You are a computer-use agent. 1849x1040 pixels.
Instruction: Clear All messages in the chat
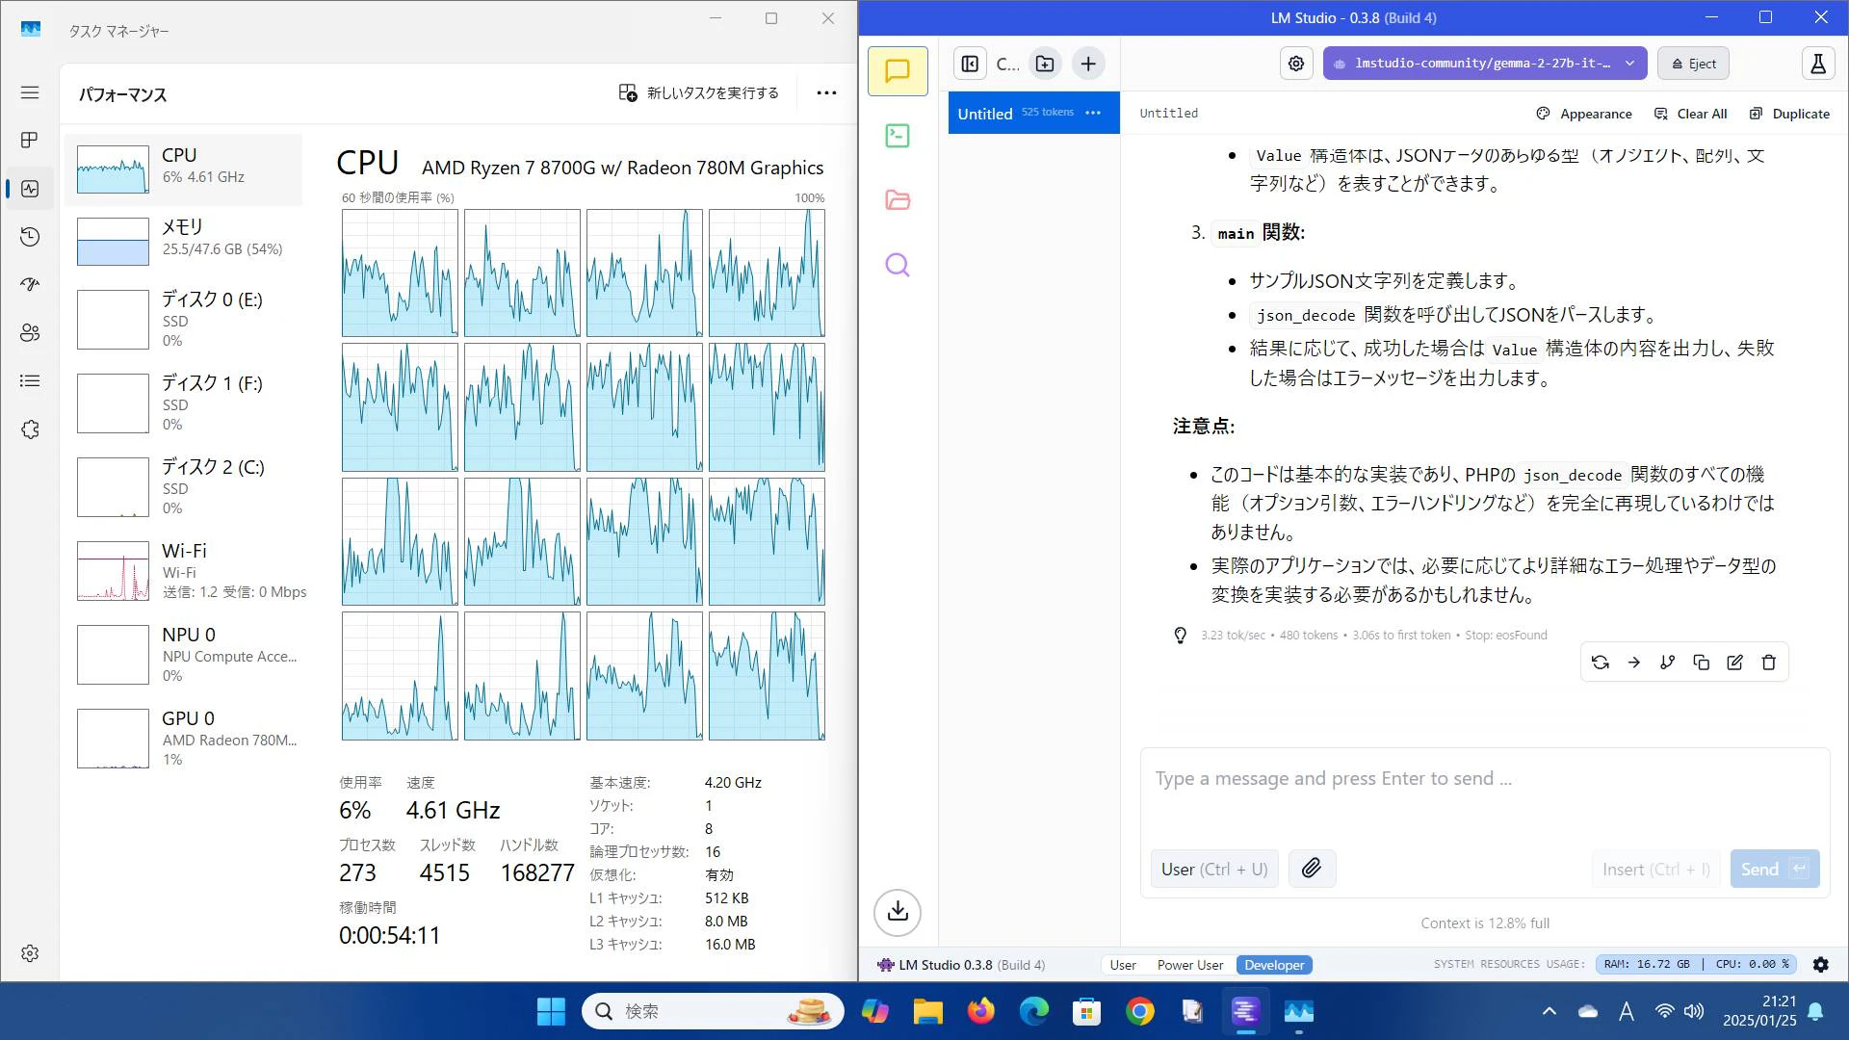click(x=1691, y=114)
